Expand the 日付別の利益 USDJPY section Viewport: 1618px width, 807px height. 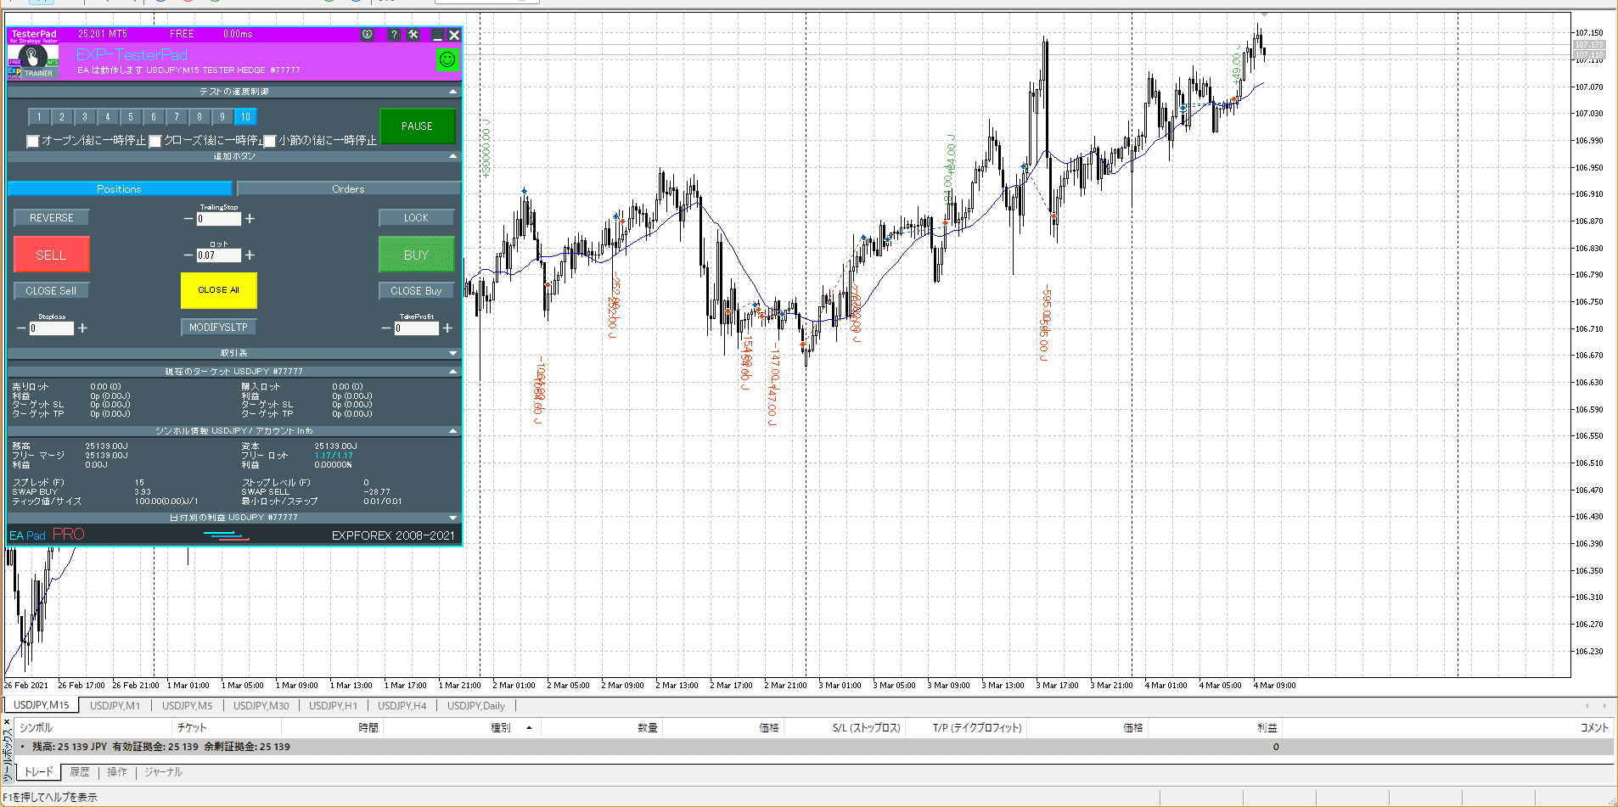(452, 518)
